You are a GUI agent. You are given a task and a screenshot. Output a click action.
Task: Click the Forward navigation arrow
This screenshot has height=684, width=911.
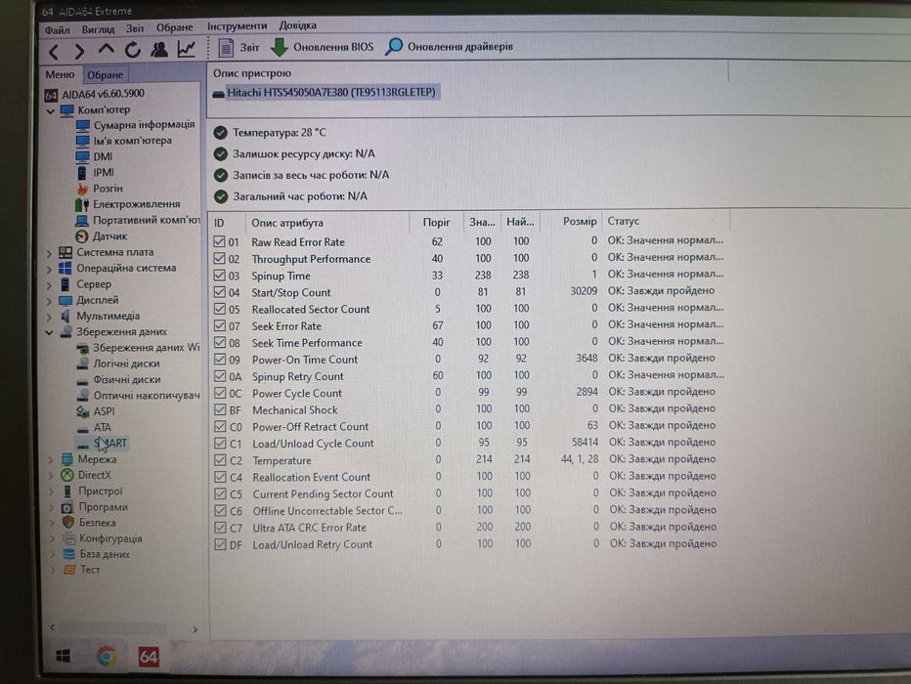click(x=79, y=52)
